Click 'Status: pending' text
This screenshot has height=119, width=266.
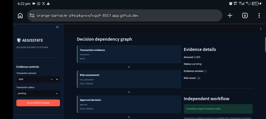192,64
